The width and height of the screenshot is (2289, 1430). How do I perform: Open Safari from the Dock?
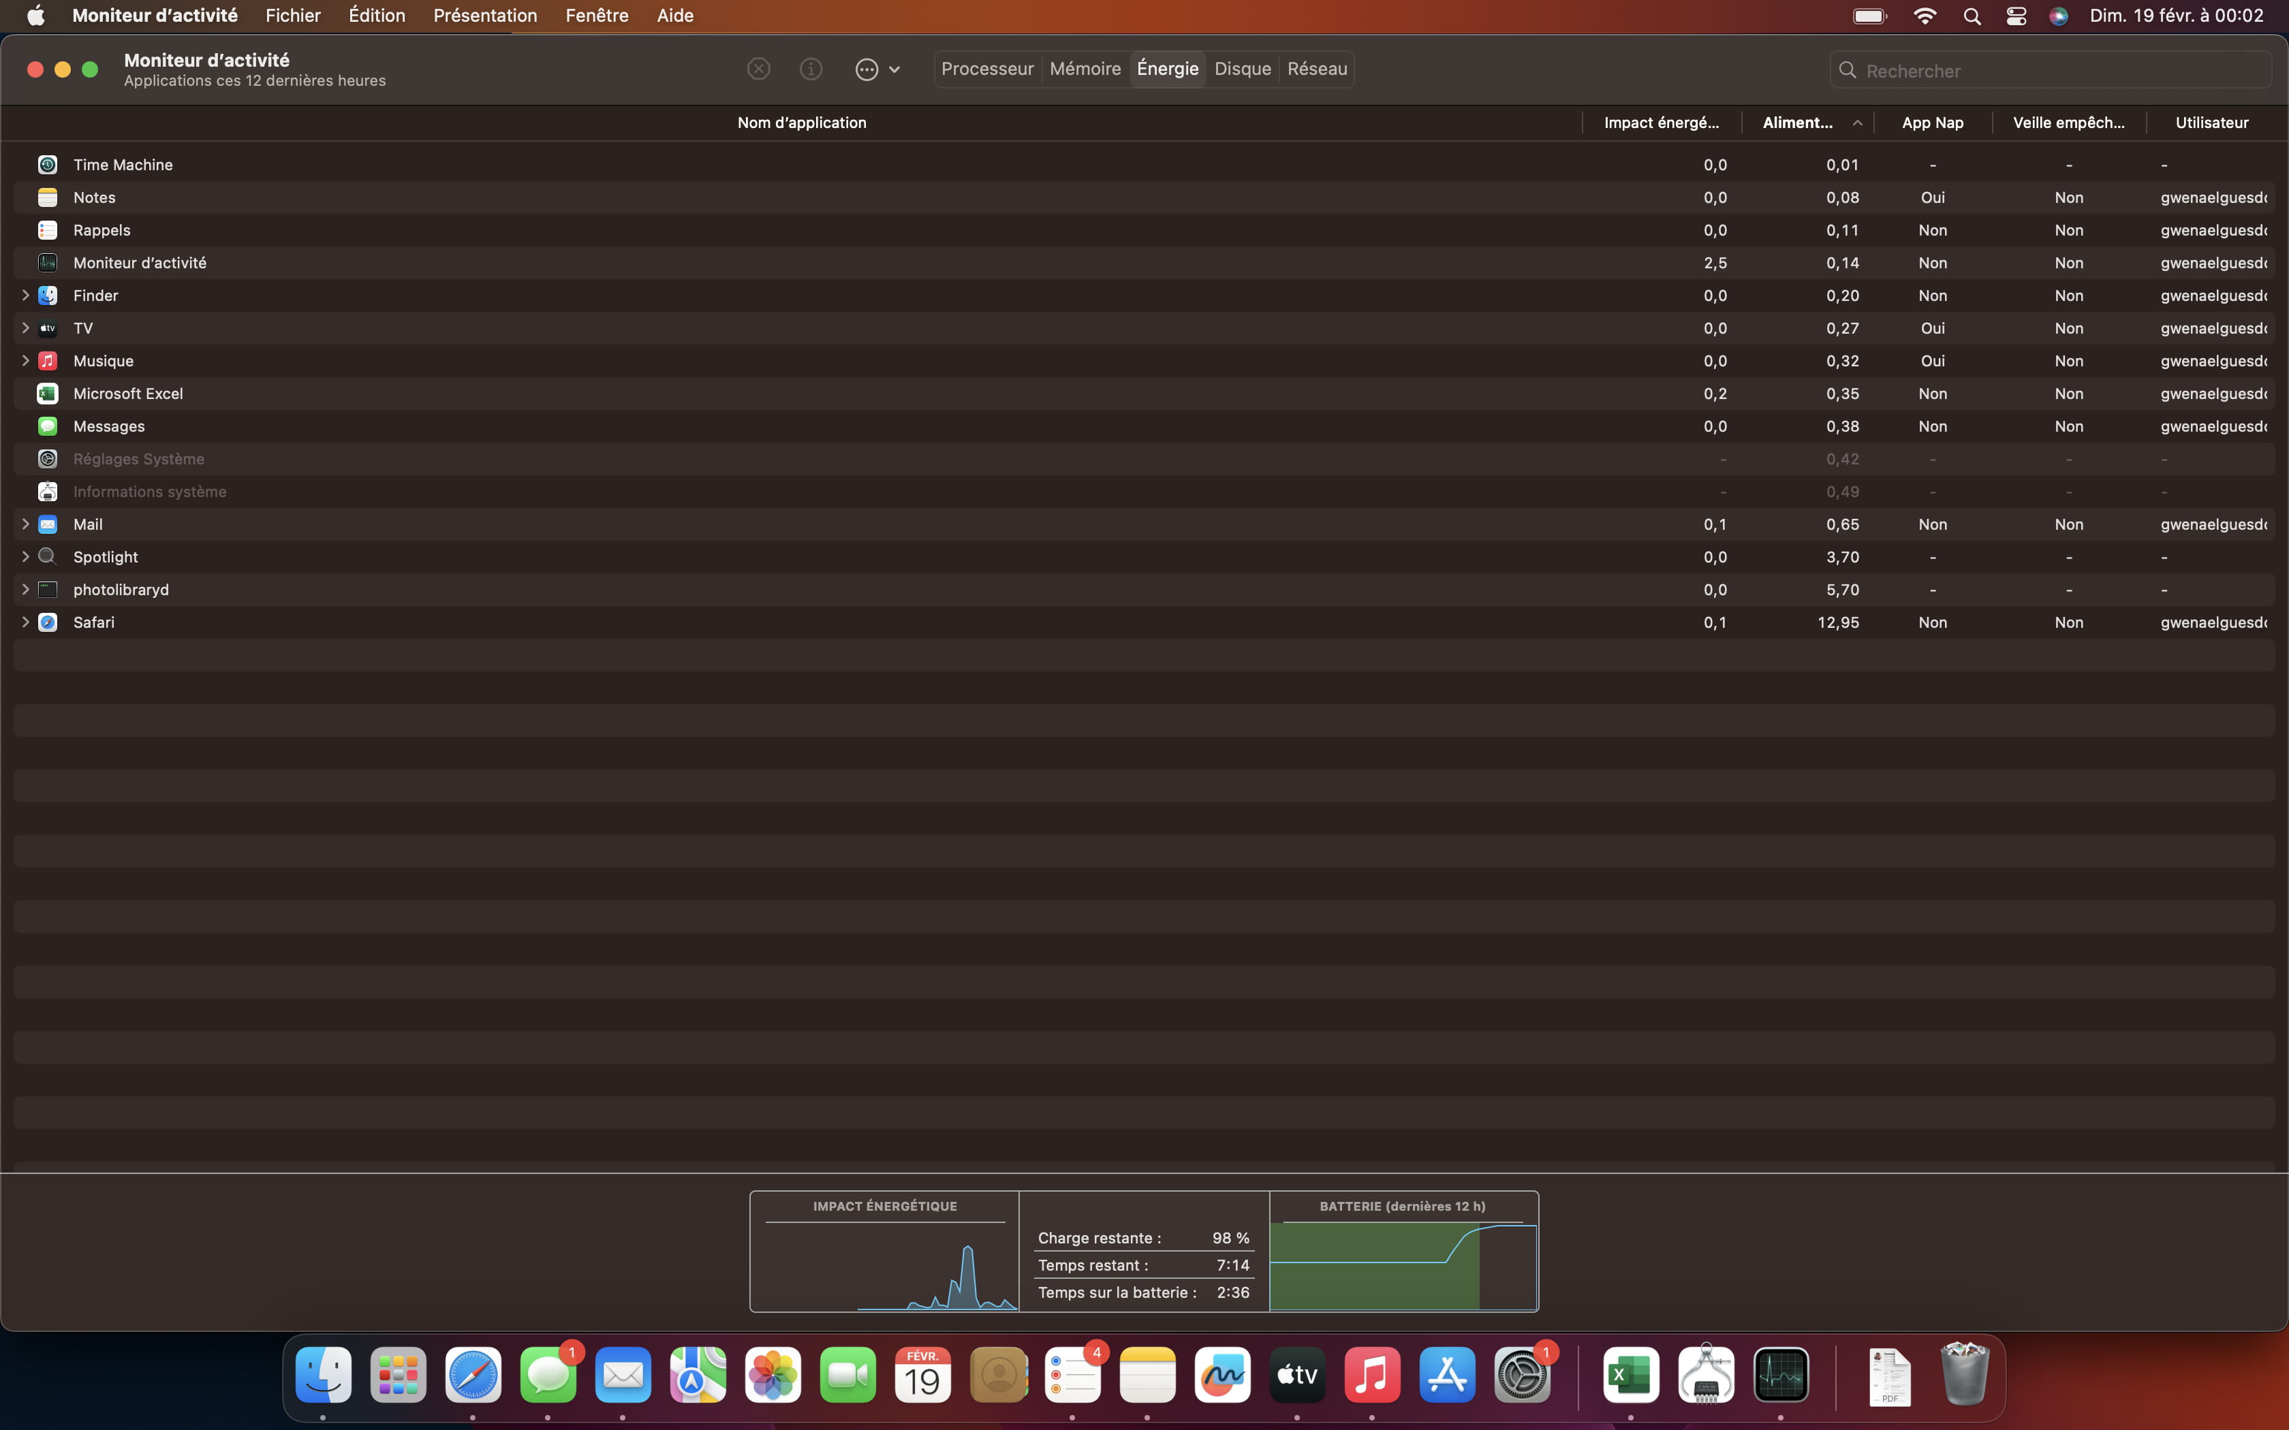473,1374
